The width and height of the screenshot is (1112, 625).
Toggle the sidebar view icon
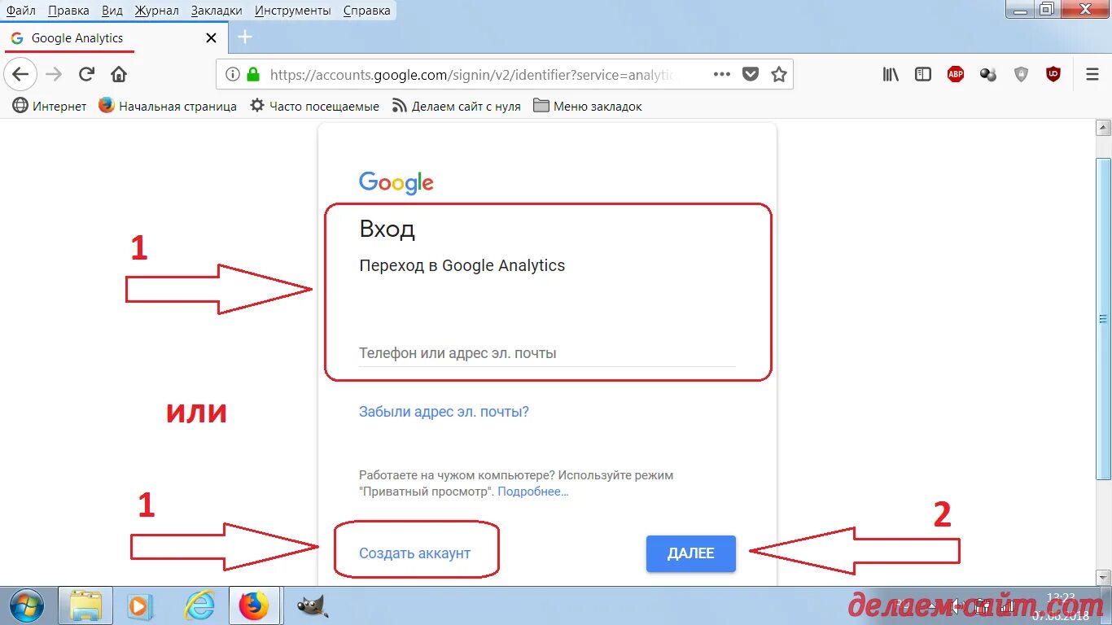923,74
